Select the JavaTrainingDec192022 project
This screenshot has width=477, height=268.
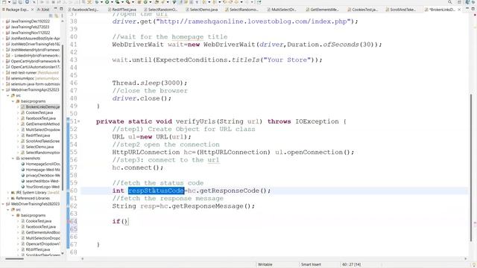coord(30,22)
